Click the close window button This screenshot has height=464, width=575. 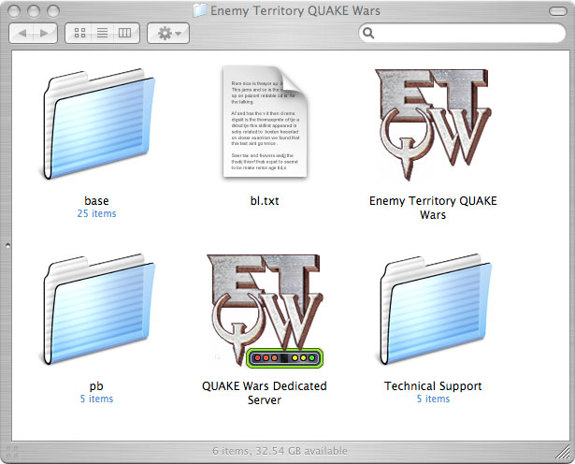pyautogui.click(x=14, y=11)
